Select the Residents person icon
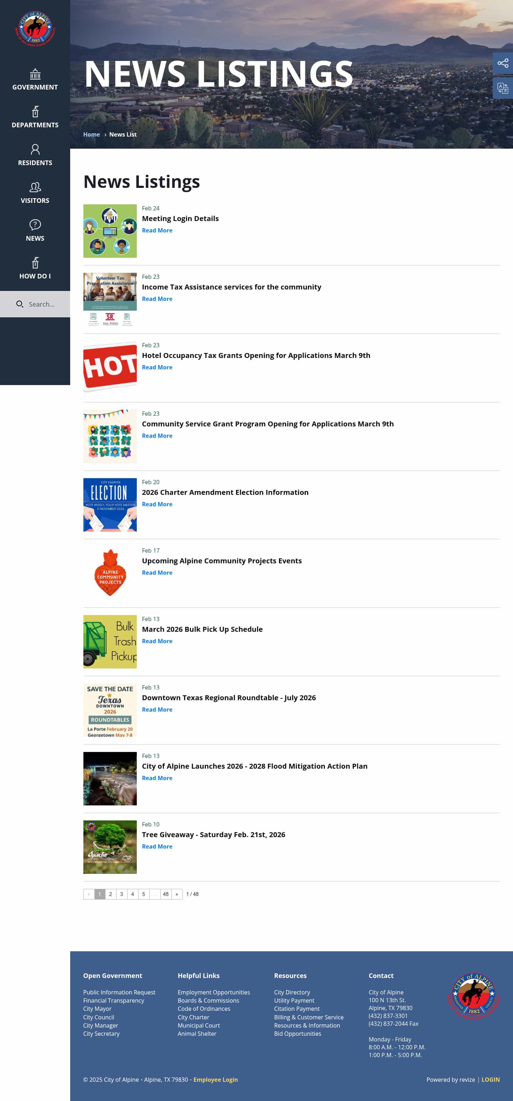Viewport: 513px width, 1101px height. 35,149
